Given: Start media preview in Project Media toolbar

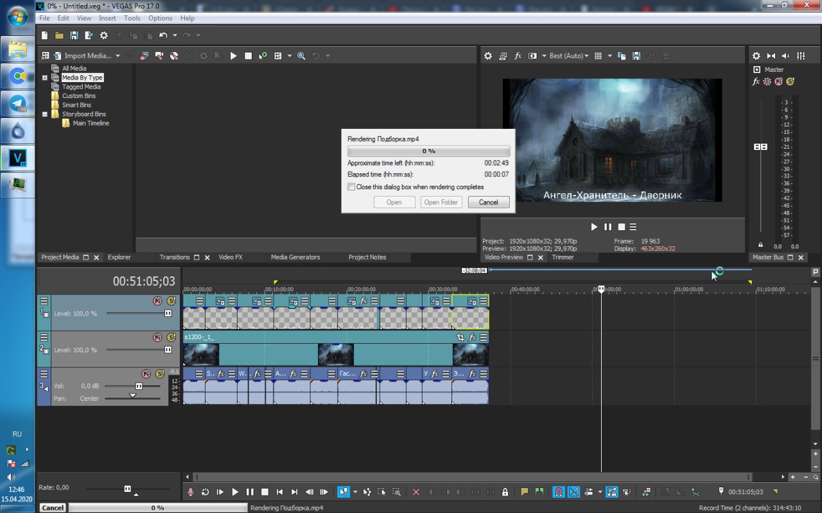Looking at the screenshot, I should click(x=233, y=56).
